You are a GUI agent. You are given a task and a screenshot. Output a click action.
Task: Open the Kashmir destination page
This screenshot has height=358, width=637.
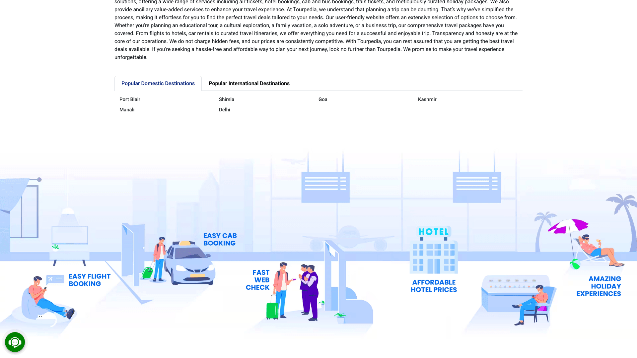427,99
